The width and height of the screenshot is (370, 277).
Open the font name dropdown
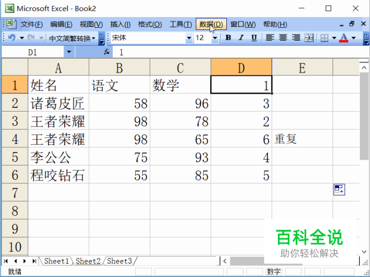click(x=189, y=38)
